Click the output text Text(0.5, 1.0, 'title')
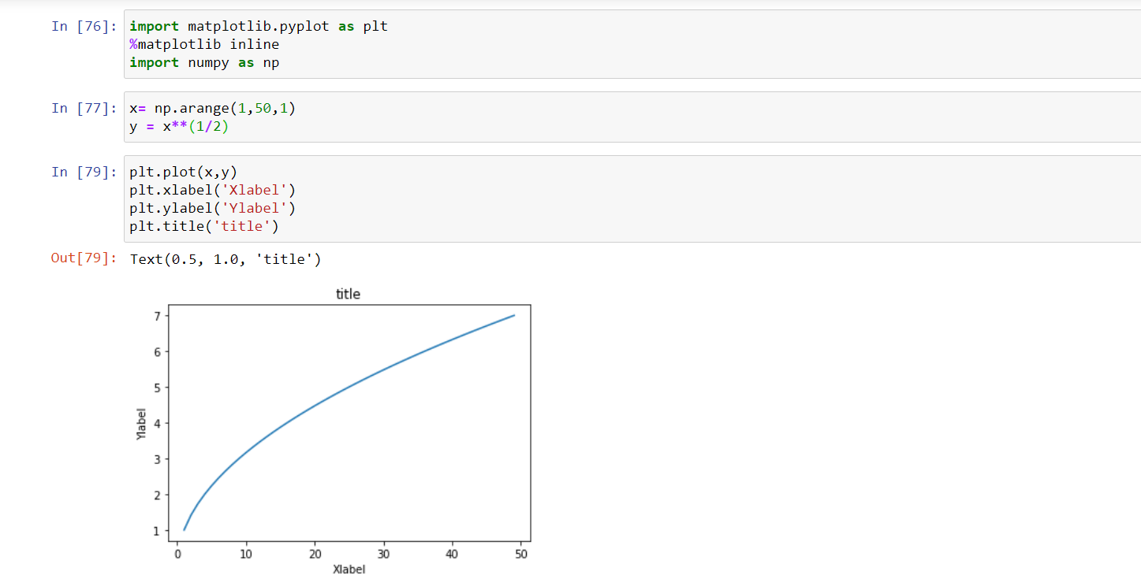The image size is (1141, 579). pos(226,259)
